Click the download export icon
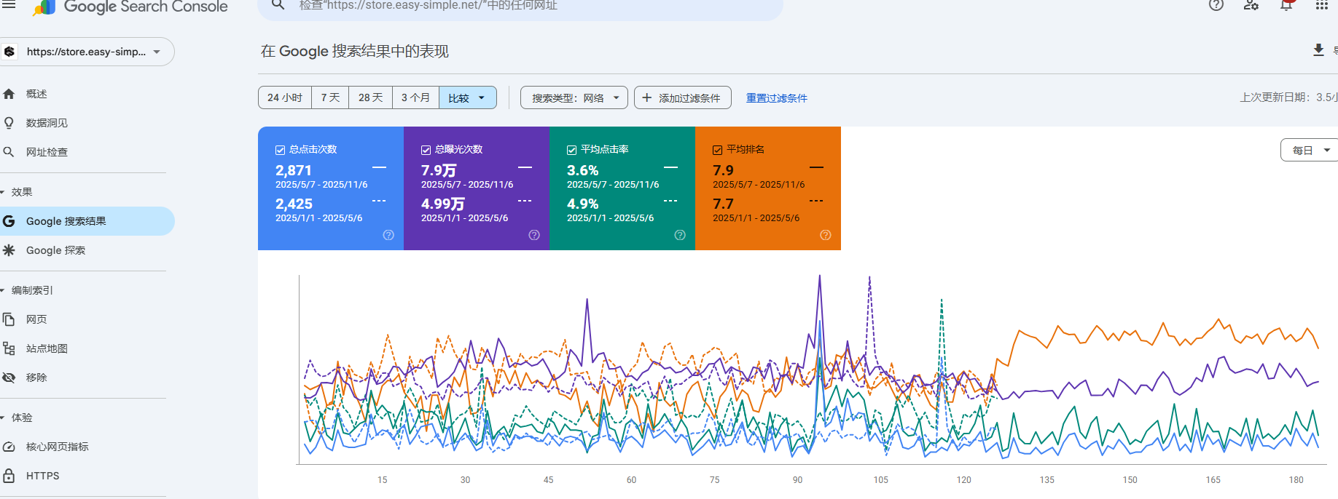This screenshot has width=1338, height=499. [1318, 49]
